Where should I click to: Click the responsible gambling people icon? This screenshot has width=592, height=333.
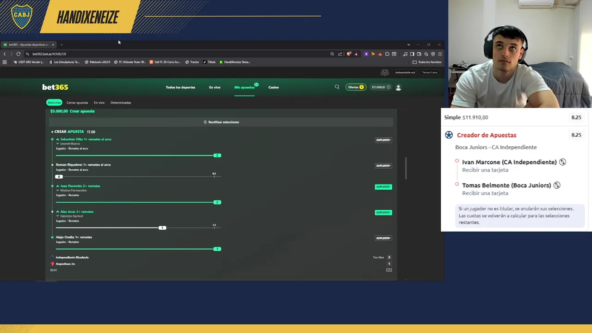pyautogui.click(x=385, y=73)
